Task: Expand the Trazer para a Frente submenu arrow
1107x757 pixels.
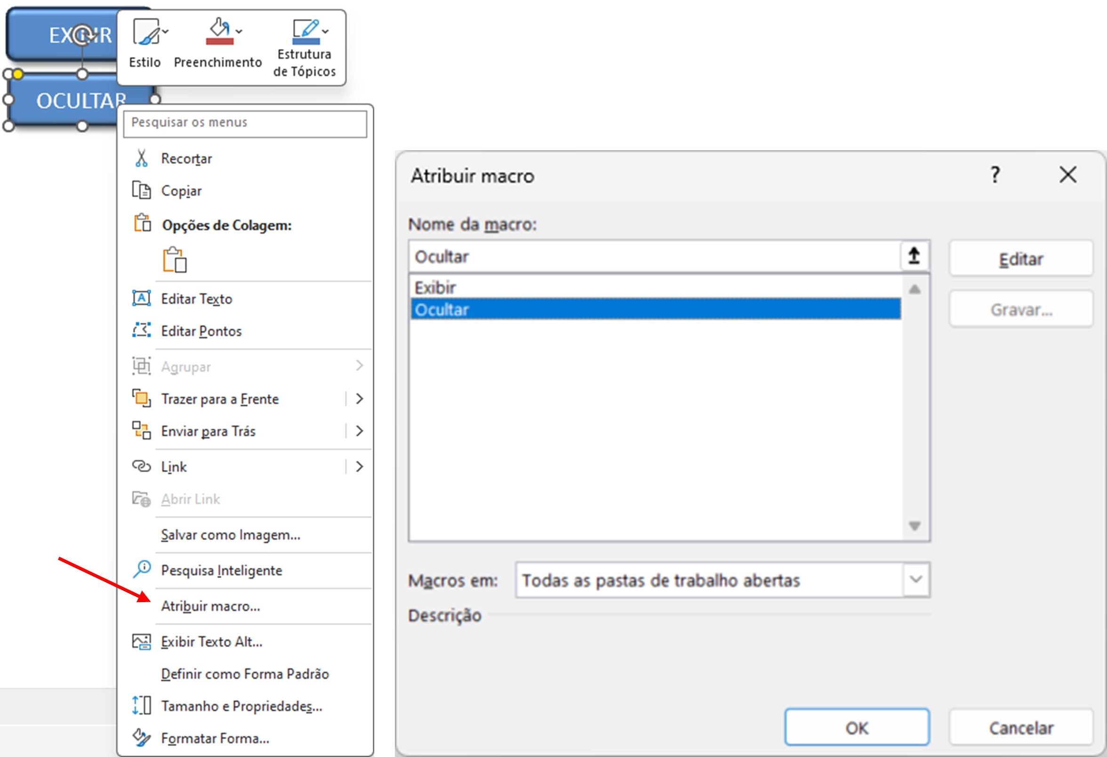Action: tap(360, 399)
